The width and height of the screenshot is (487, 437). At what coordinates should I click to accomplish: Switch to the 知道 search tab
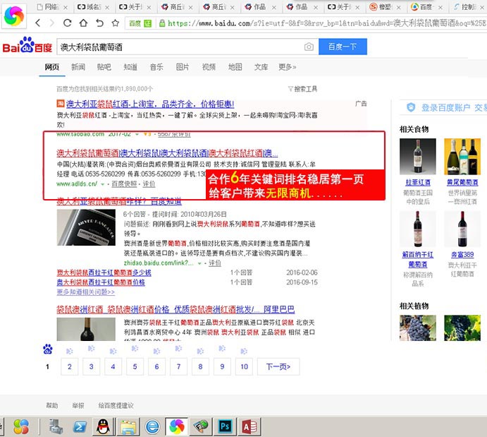[130, 67]
